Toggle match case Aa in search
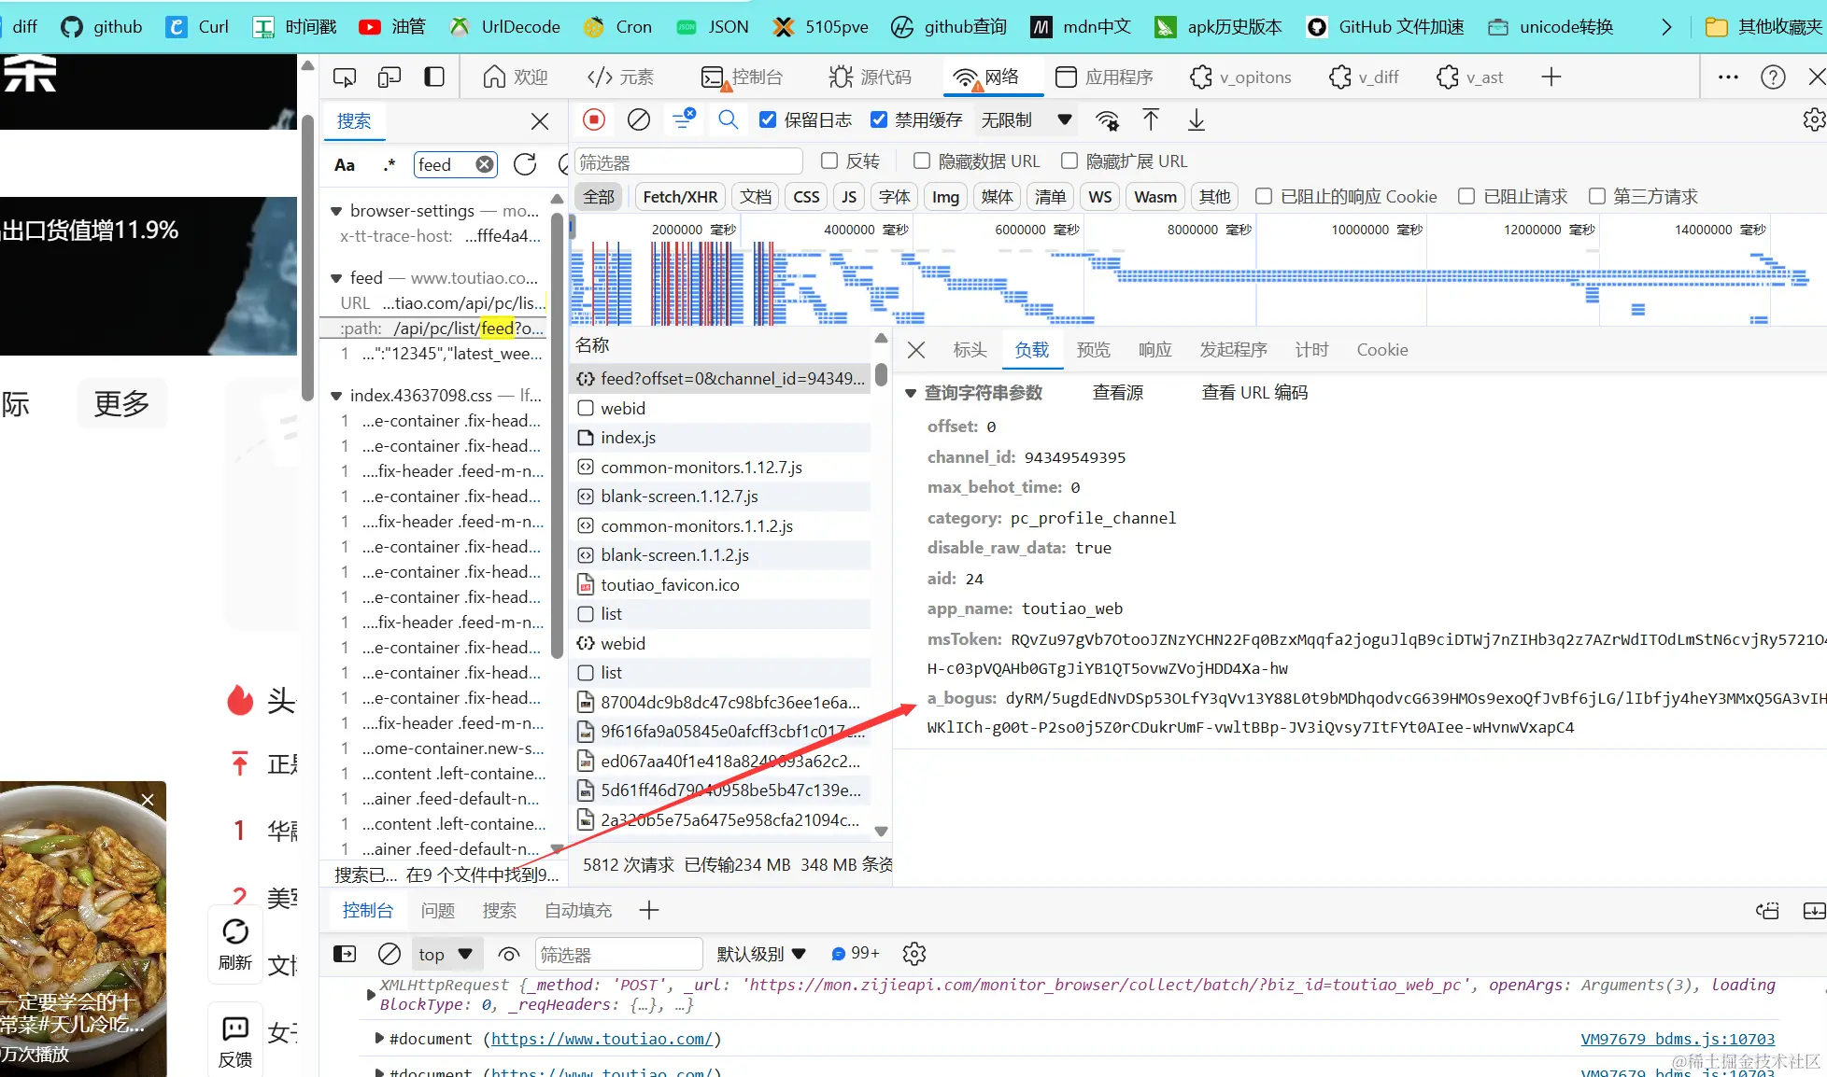Image resolution: width=1827 pixels, height=1077 pixels. [x=345, y=165]
